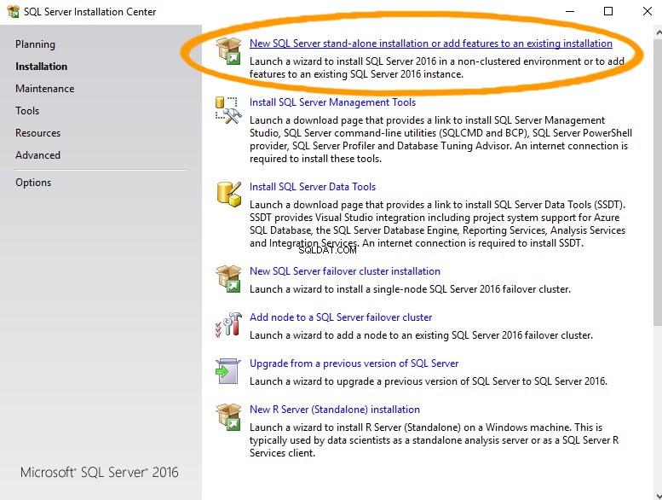Click the Upgrade green arrow icon
Screen dimensions: 662x500
[228, 371]
